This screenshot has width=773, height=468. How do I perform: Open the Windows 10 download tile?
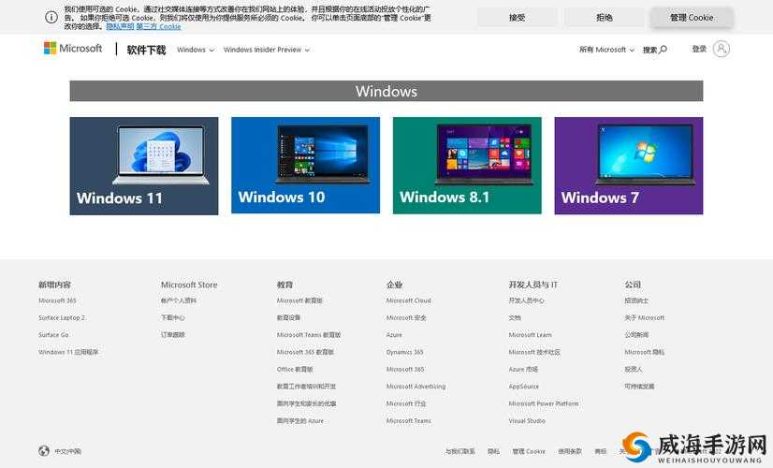pyautogui.click(x=306, y=166)
